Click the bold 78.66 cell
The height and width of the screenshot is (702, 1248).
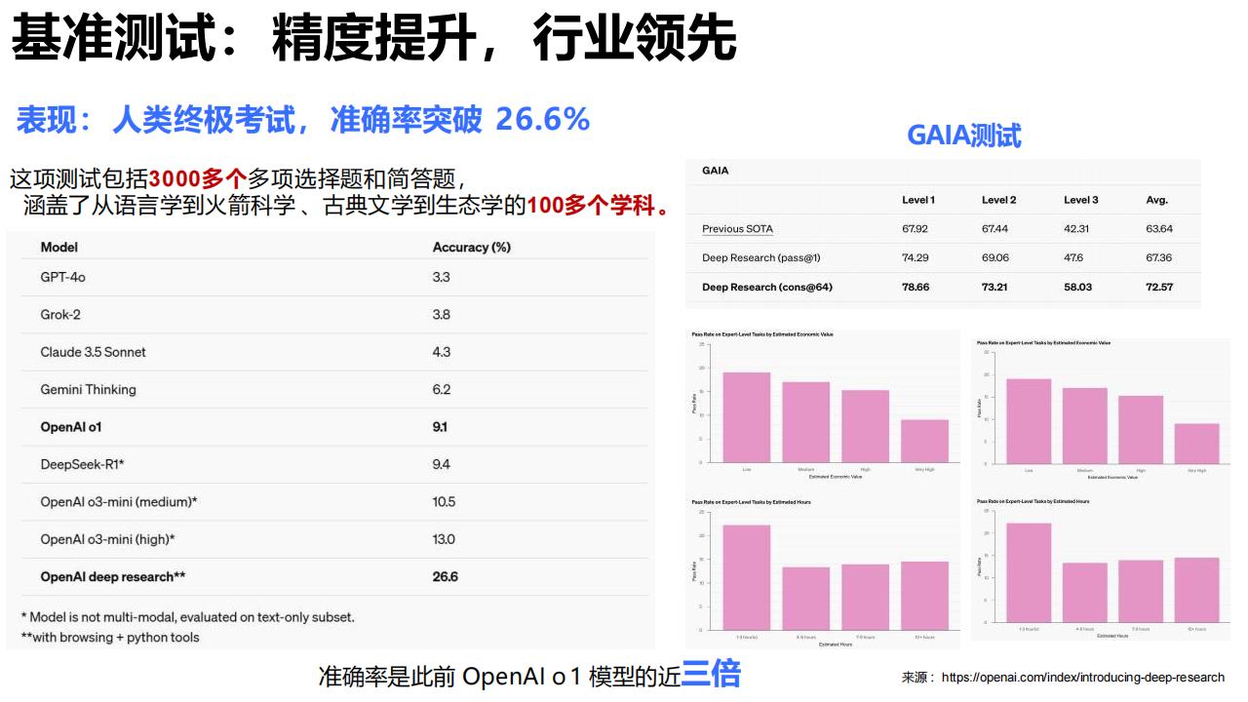[x=916, y=288]
